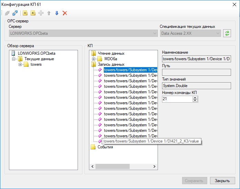Expand the MDO6a group
The height and width of the screenshot is (189, 240).
click(94, 59)
